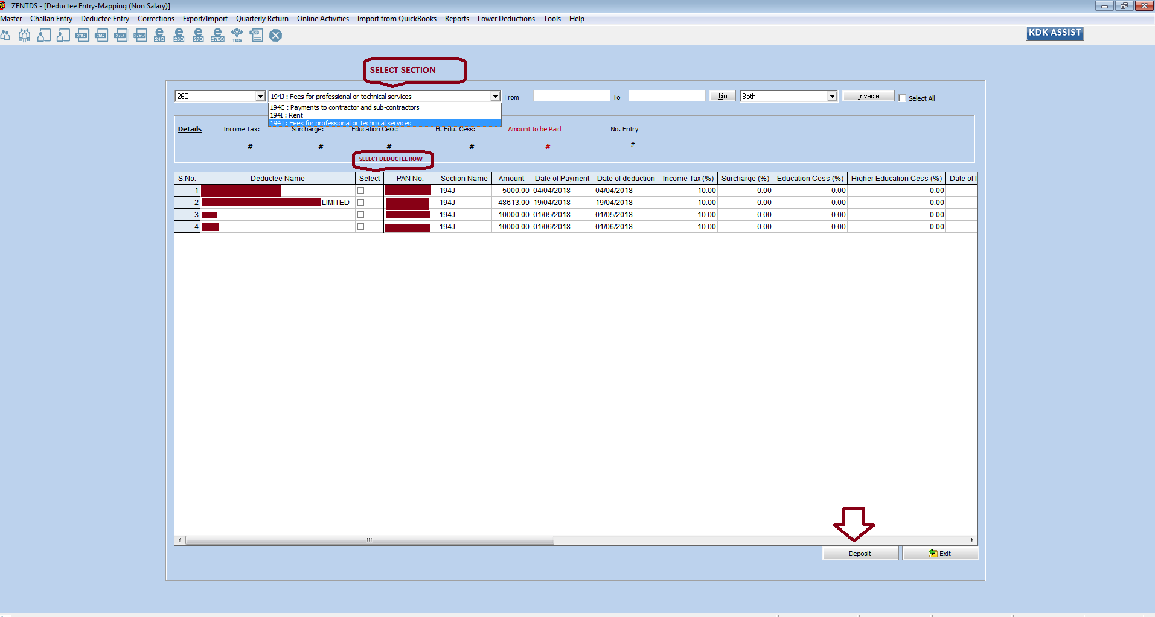
Task: Click the Education Cess (%) column header
Action: click(810, 179)
